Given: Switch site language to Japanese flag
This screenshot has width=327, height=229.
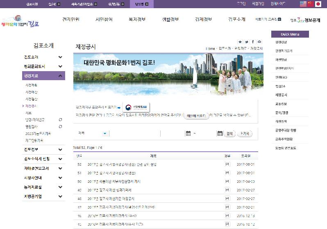Looking at the screenshot, I should [318, 4].
